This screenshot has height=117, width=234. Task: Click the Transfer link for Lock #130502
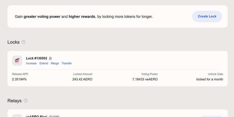pyautogui.click(x=67, y=63)
